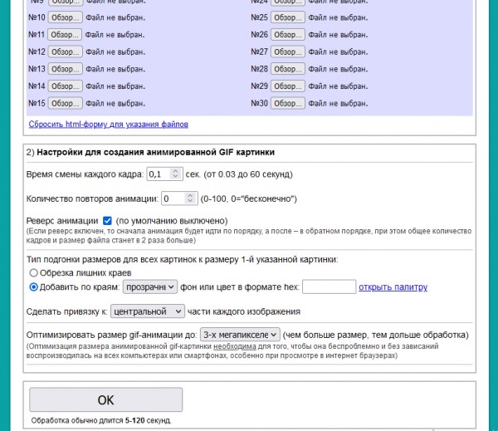Open the открыть палитру link
The image size is (498, 431).
point(393,287)
